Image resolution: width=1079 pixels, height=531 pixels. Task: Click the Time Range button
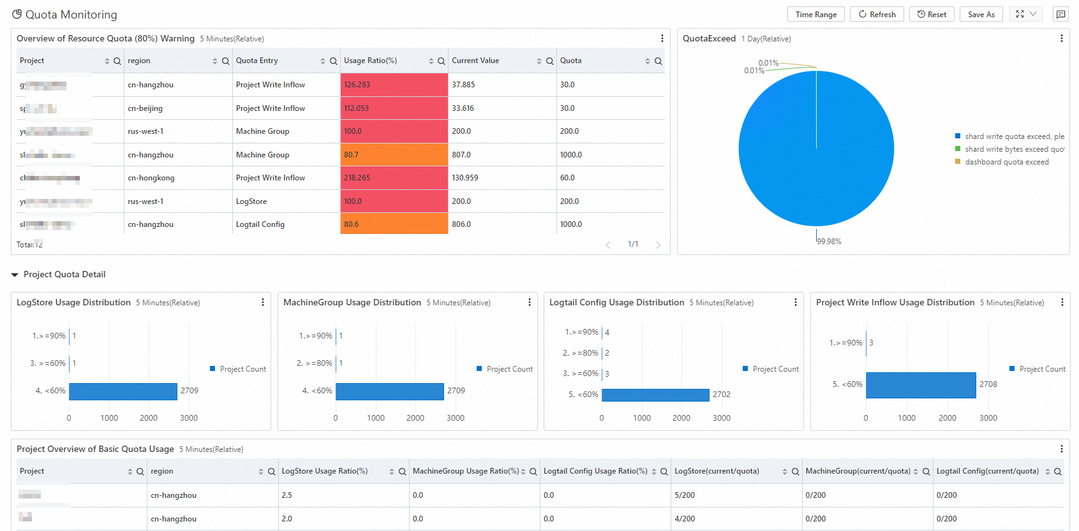tap(815, 14)
